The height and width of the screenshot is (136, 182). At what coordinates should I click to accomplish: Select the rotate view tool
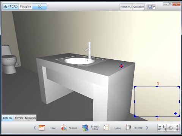coord(160,128)
